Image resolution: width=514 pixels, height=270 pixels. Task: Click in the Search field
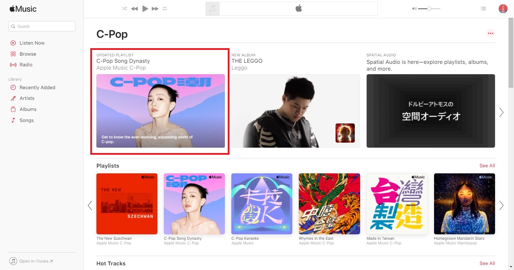(x=42, y=26)
